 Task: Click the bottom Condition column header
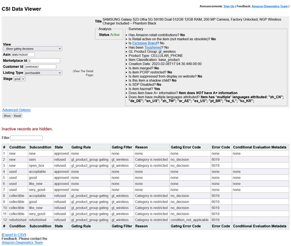point(17,226)
